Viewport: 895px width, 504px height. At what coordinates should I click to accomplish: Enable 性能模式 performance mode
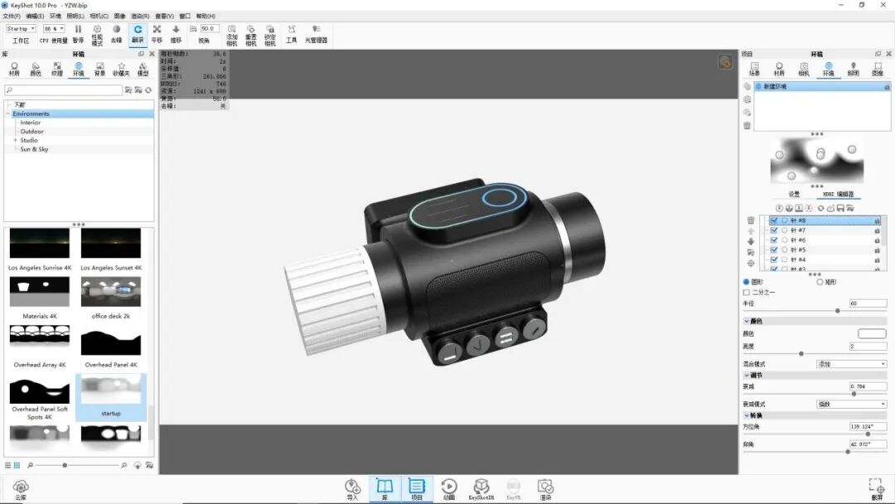tap(97, 31)
